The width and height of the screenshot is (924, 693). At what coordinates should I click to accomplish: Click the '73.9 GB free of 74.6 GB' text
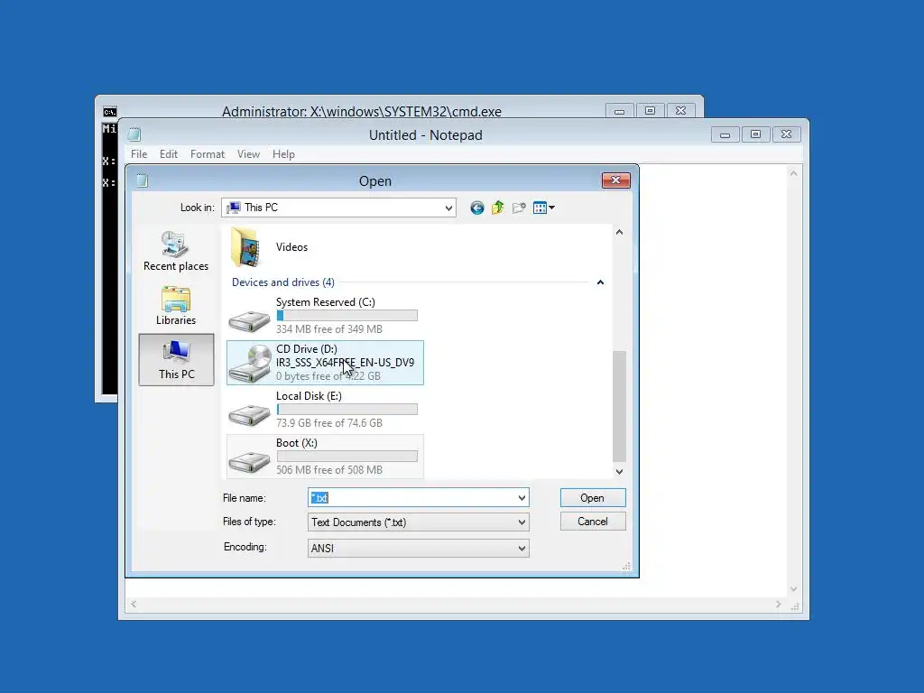coord(328,423)
